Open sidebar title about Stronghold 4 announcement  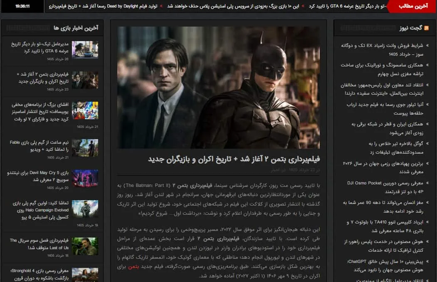click(x=40, y=274)
